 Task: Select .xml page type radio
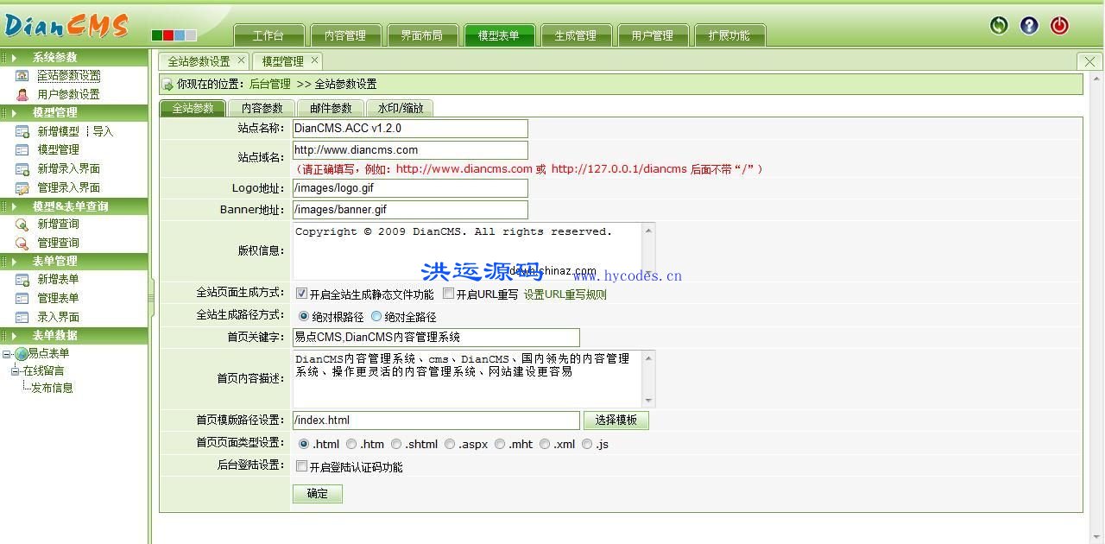coord(545,444)
